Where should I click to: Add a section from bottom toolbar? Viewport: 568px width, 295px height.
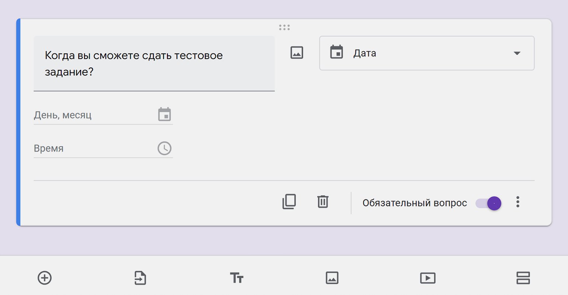click(523, 278)
